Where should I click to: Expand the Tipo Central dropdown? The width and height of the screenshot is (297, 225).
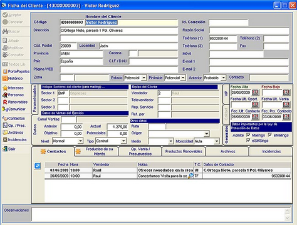(x=123, y=141)
